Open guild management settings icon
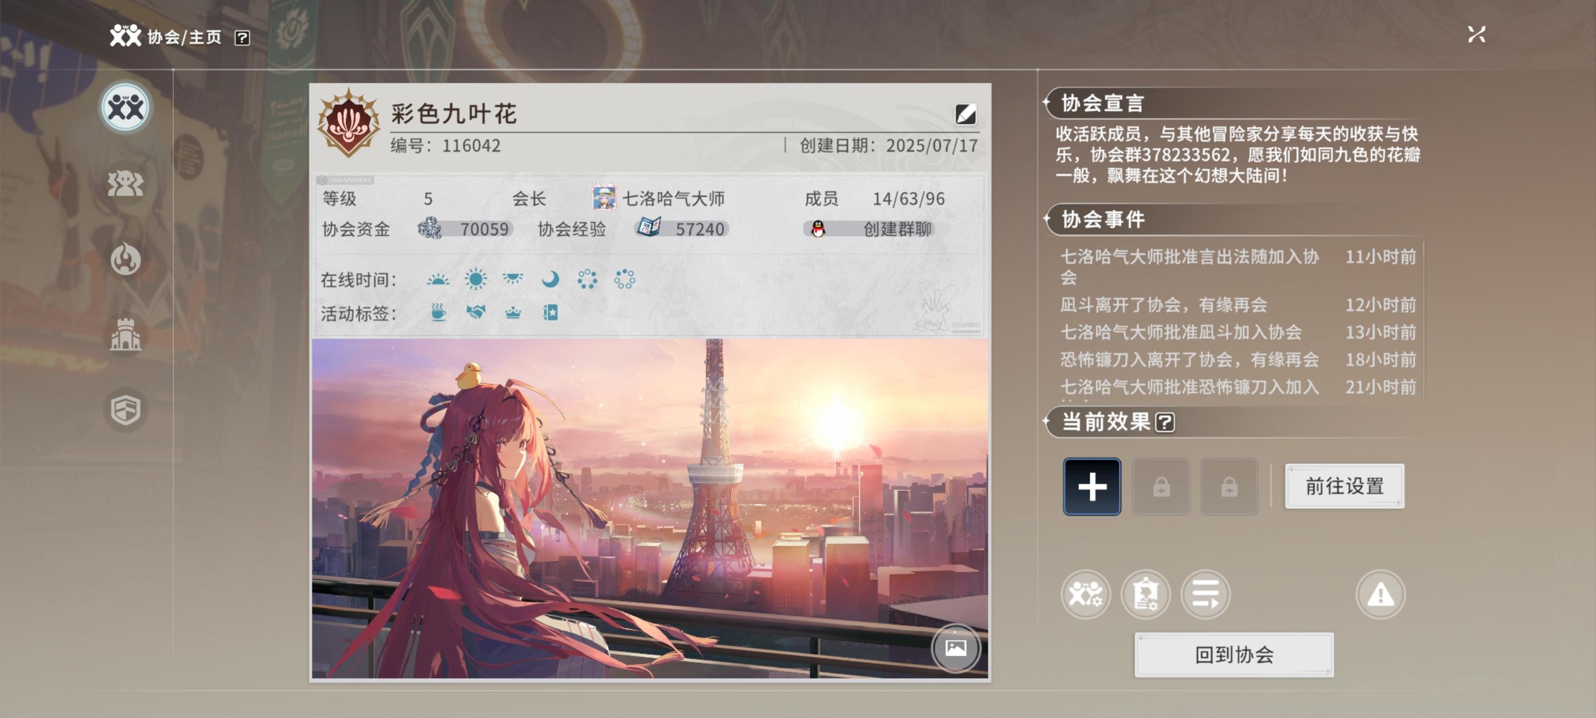 tap(1085, 594)
